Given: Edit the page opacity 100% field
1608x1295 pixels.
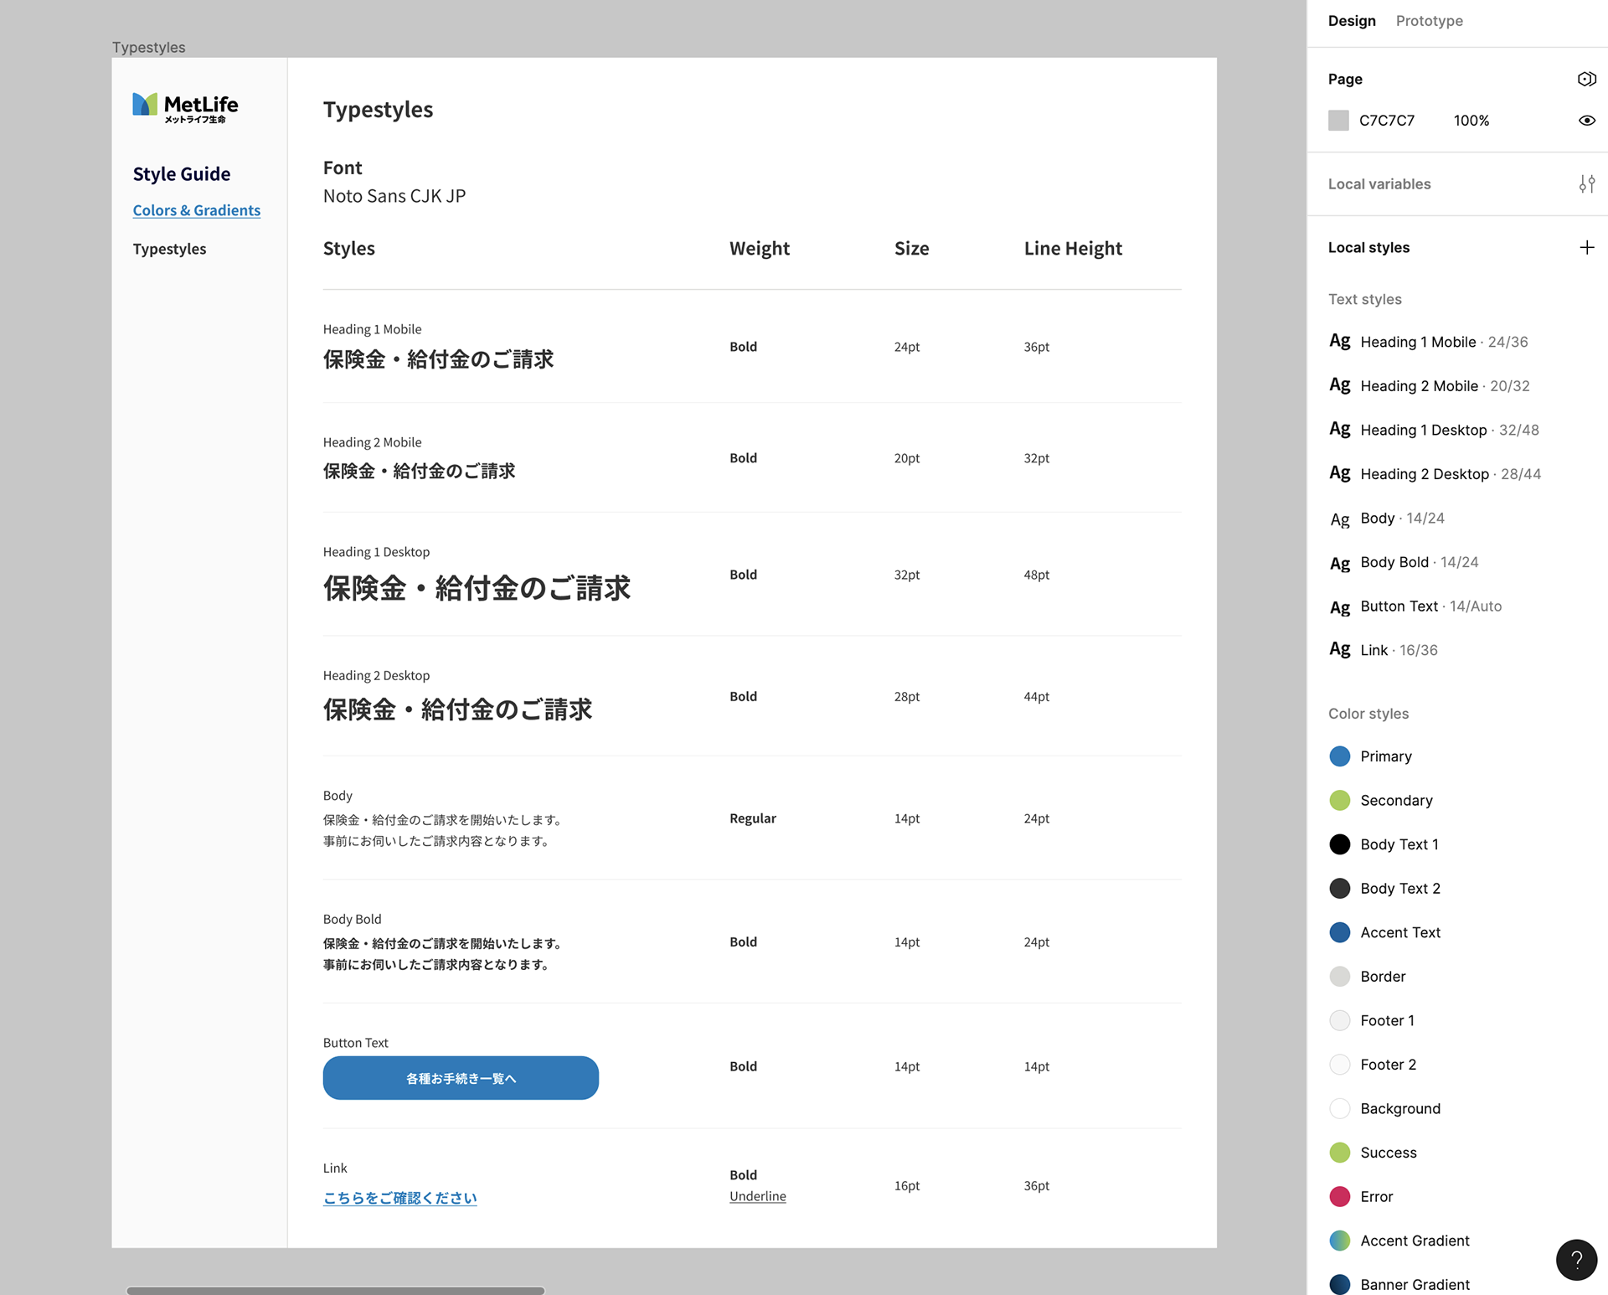Looking at the screenshot, I should pyautogui.click(x=1471, y=121).
